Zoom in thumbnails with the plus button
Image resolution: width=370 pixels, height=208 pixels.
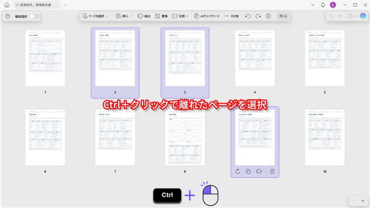[363, 201]
